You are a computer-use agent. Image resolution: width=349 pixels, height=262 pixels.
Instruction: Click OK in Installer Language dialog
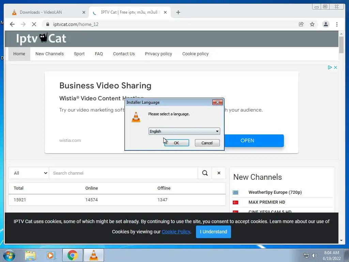[177, 143]
